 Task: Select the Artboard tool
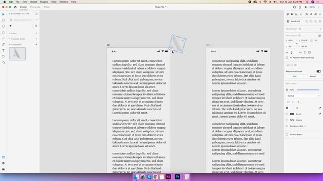(4, 56)
